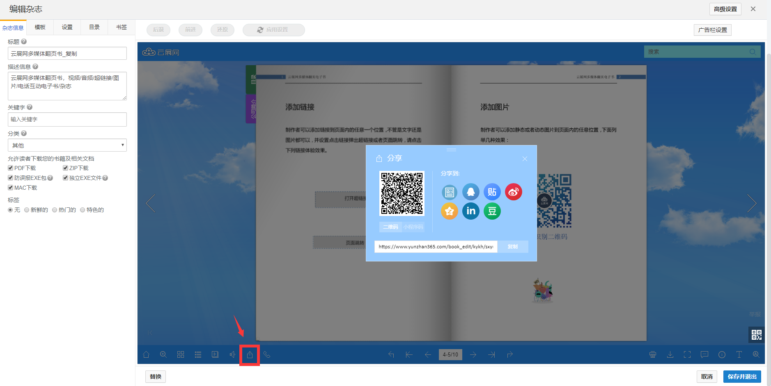Click the download icon in viewer toolbar
The height and width of the screenshot is (386, 771).
(670, 355)
